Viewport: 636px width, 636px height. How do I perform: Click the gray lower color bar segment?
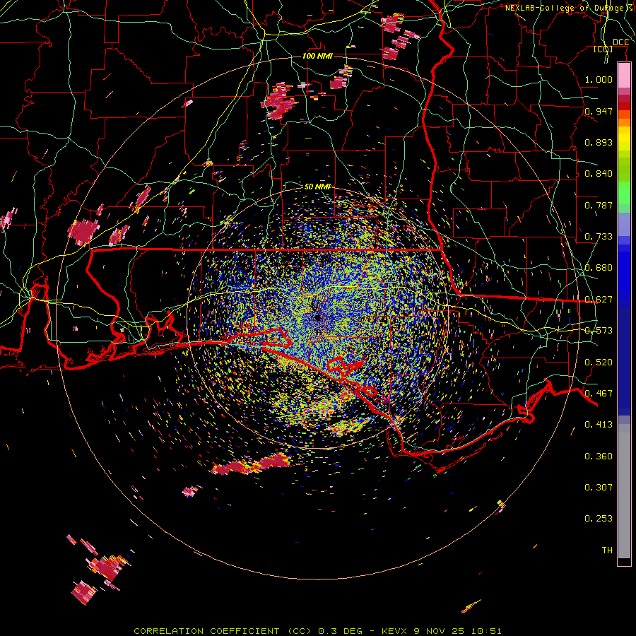(x=624, y=491)
